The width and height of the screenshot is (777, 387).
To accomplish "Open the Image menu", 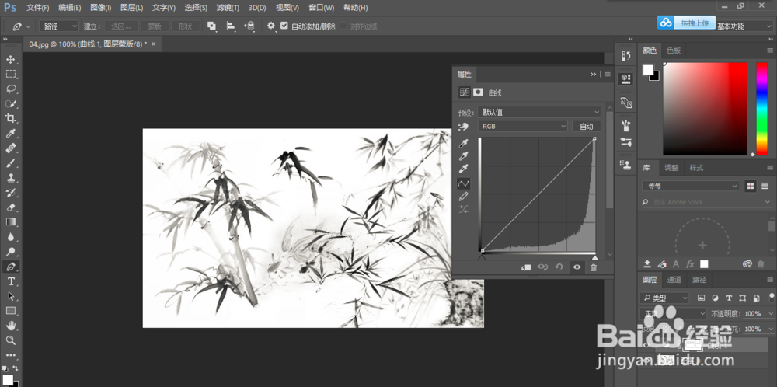I will pos(100,8).
